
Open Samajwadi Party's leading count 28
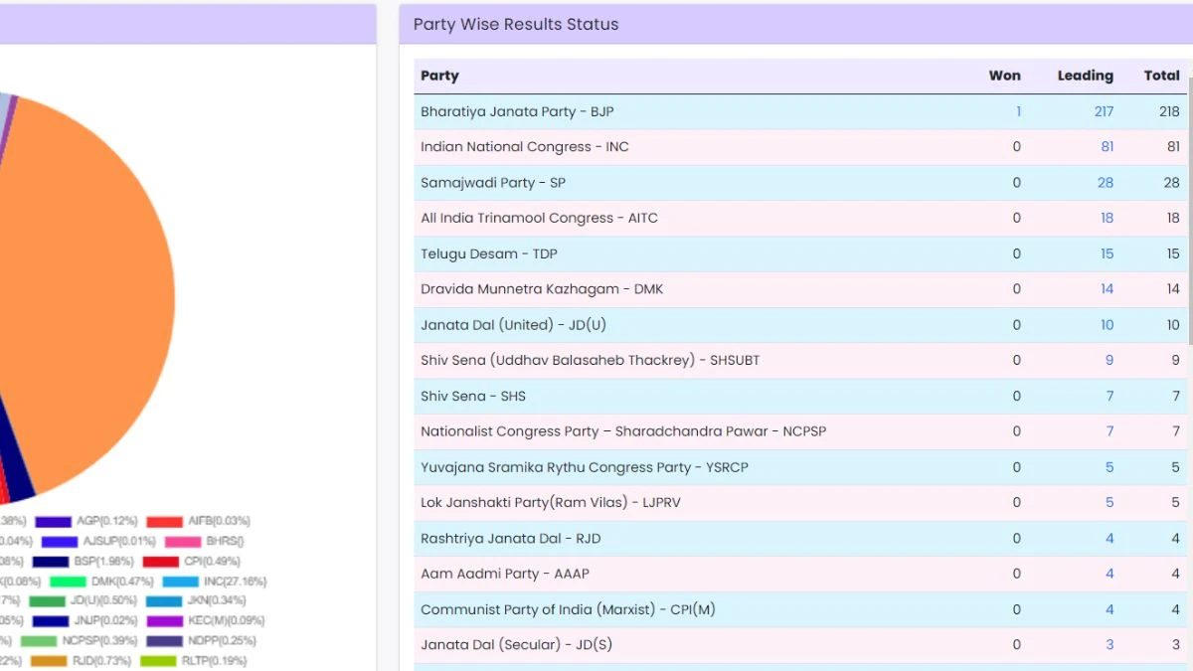click(x=1107, y=182)
